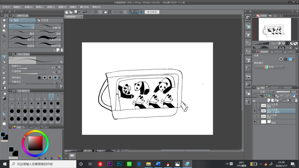Toggle visibility eye of selected layer copy

pyautogui.click(x=255, y=111)
